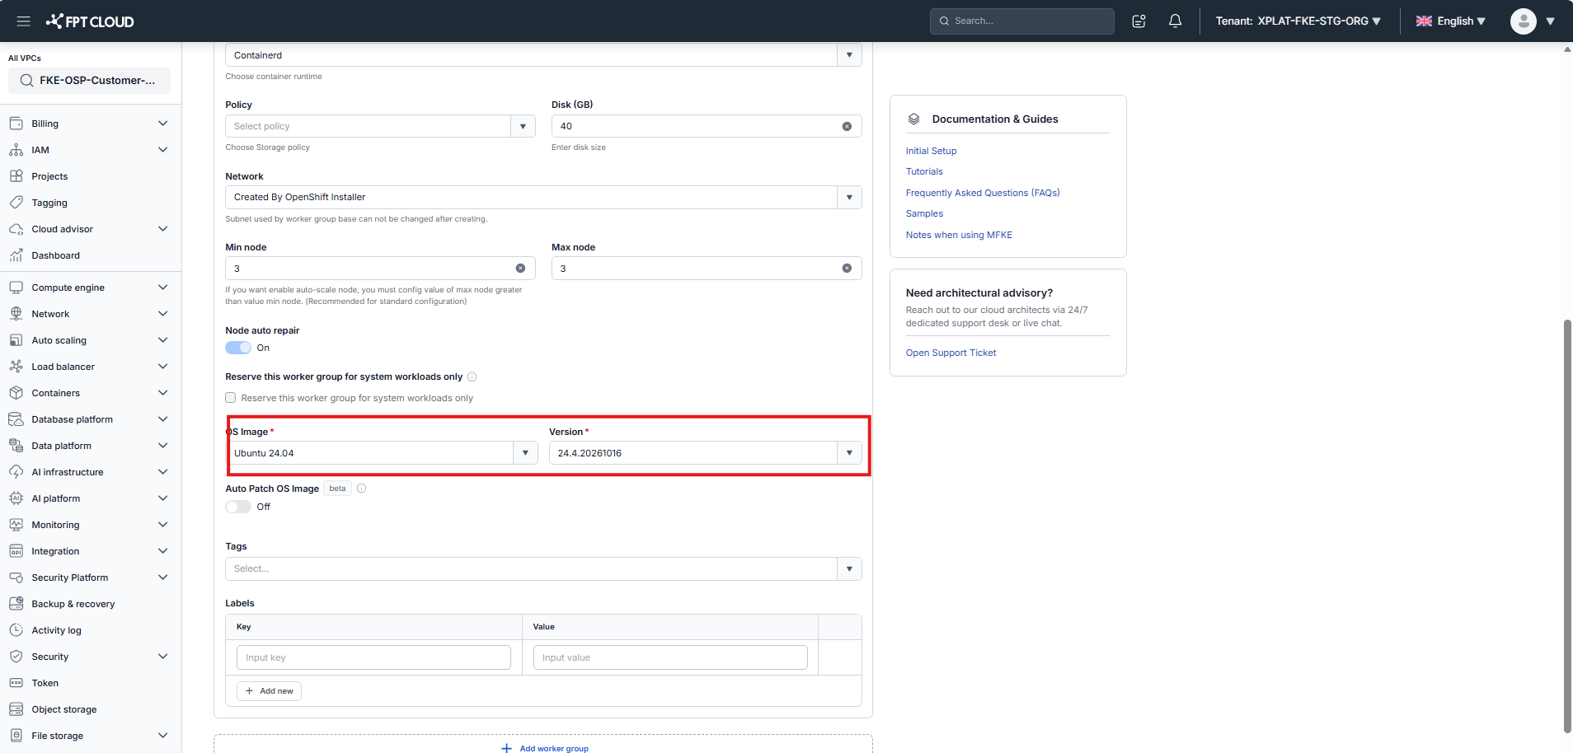
Task: Open the console icon beside the search box
Action: (1139, 21)
